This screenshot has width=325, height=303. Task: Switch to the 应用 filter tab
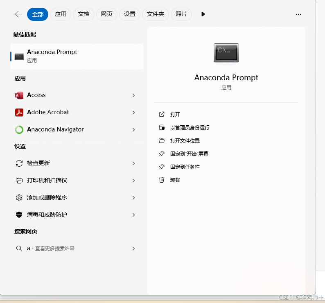point(61,14)
